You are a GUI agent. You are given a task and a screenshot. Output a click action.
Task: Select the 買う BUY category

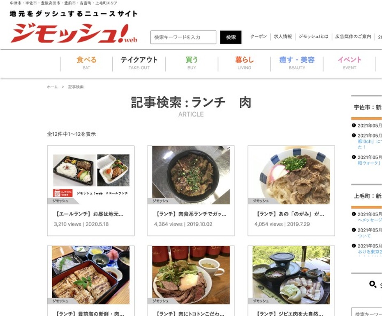pos(192,63)
